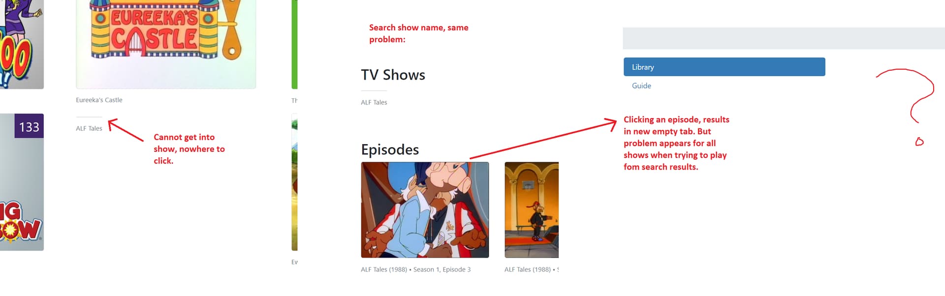Image resolution: width=945 pixels, height=296 pixels.
Task: Play ALF Tales Season 1 Episode 3 thumbnail
Action: 425,210
